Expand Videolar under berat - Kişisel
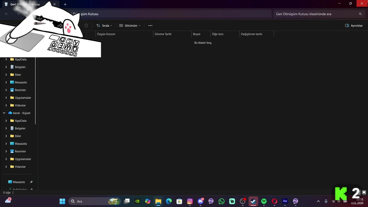This screenshot has height=207, width=368. (6, 167)
